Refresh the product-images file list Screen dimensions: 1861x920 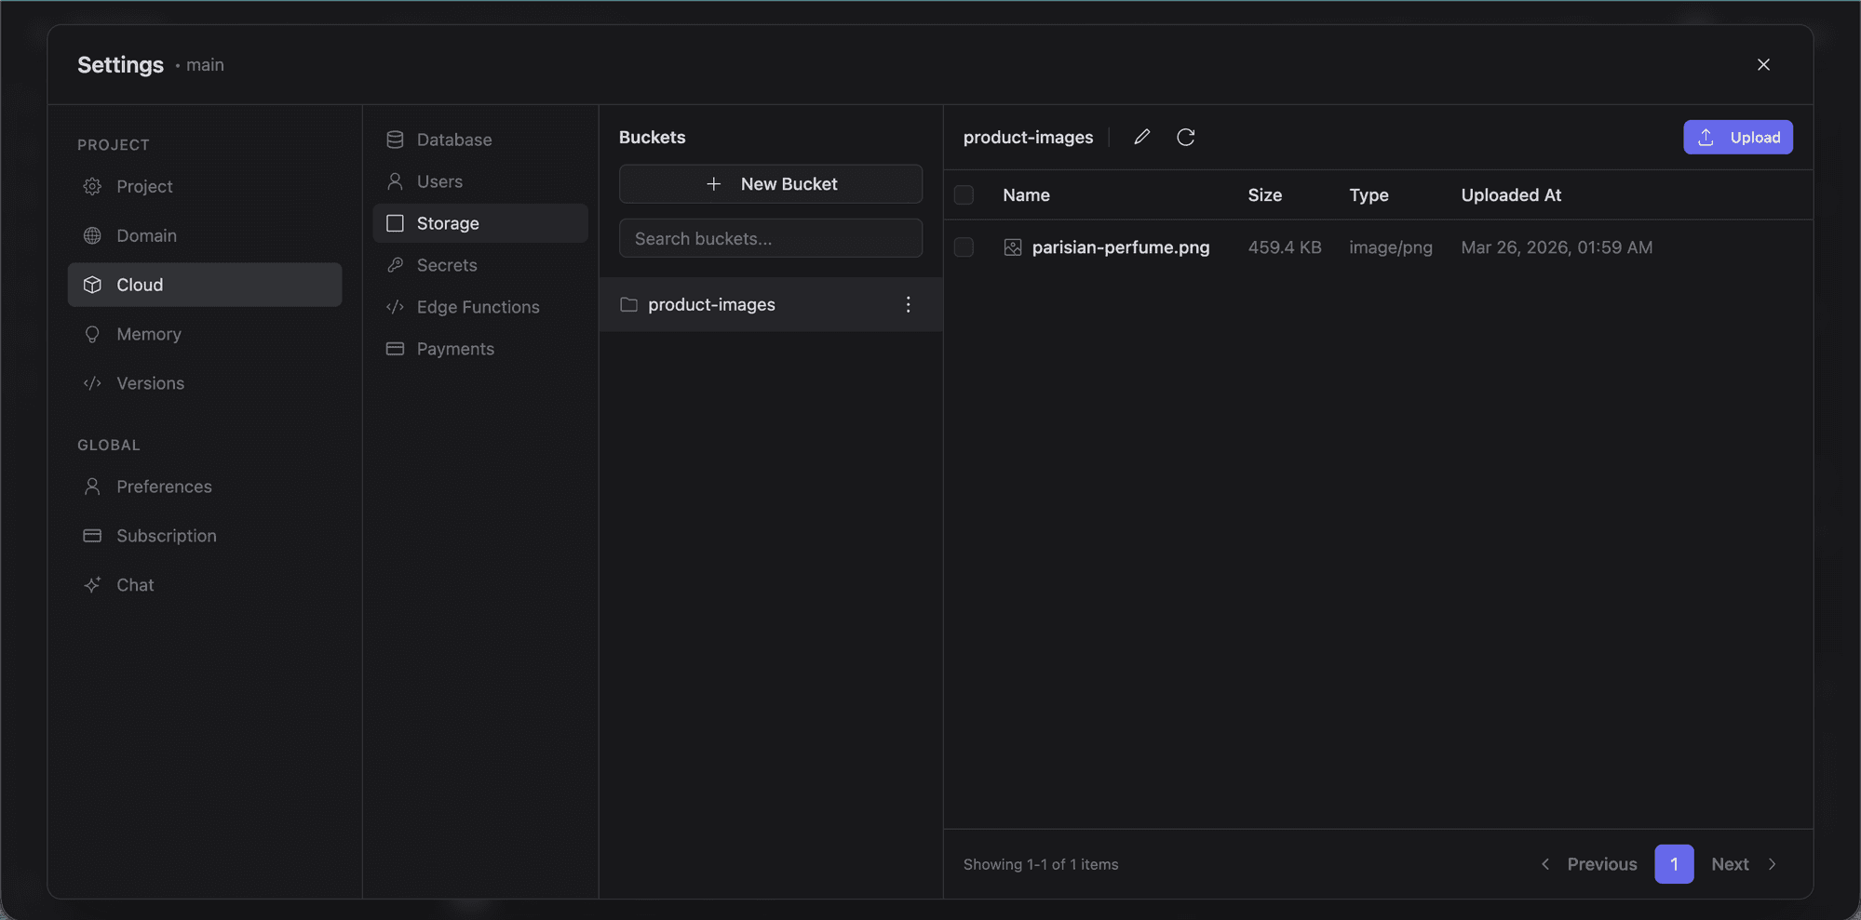click(1185, 137)
